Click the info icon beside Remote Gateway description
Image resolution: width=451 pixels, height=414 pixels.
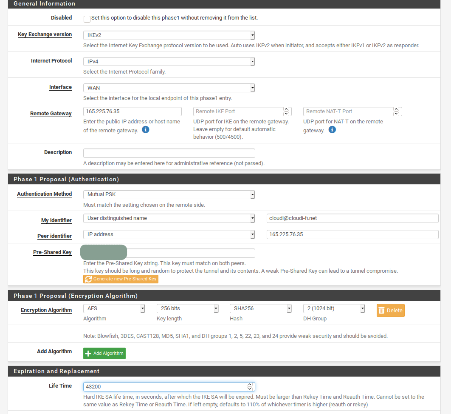146,129
